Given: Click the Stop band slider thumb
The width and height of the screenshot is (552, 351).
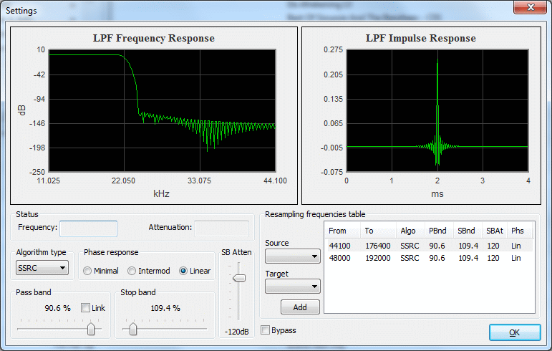Looking at the screenshot, I should [133, 329].
